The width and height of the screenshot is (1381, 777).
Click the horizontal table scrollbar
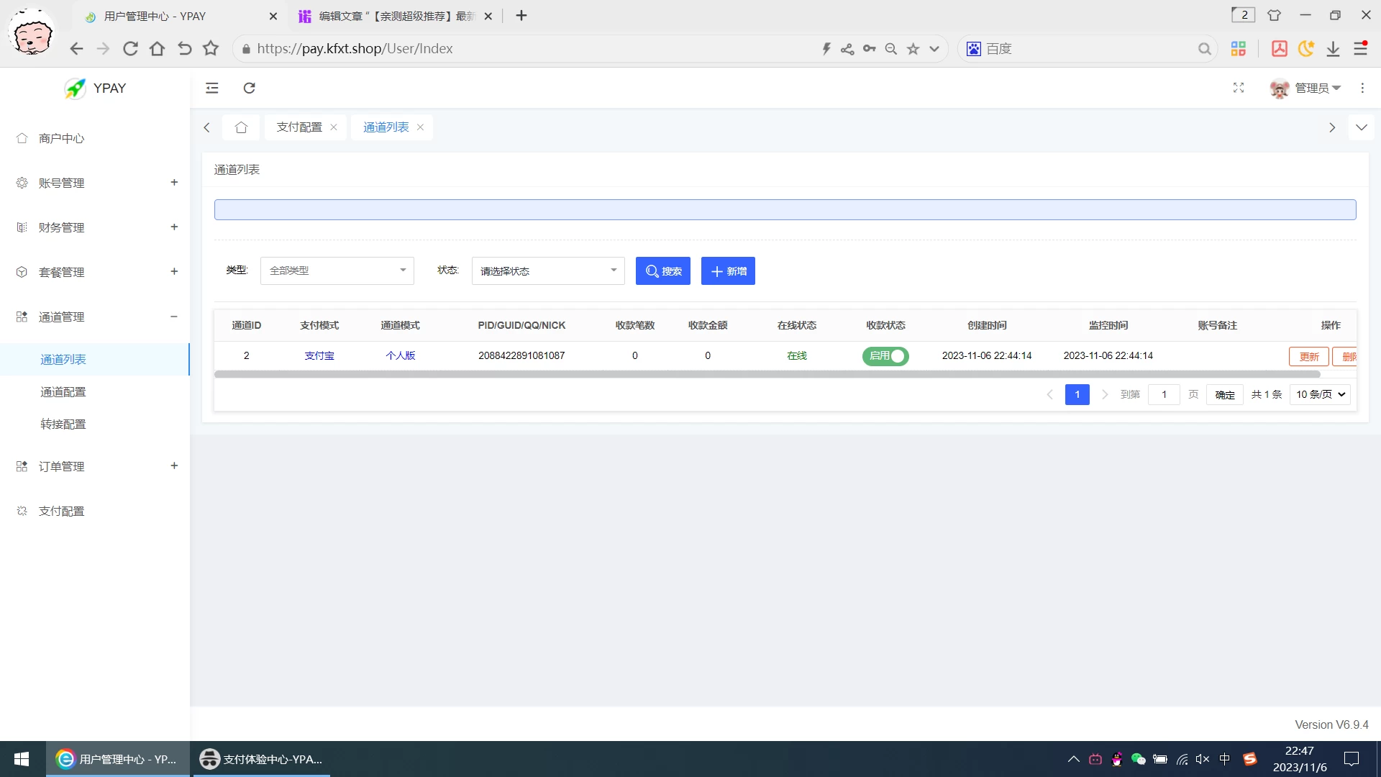(767, 374)
